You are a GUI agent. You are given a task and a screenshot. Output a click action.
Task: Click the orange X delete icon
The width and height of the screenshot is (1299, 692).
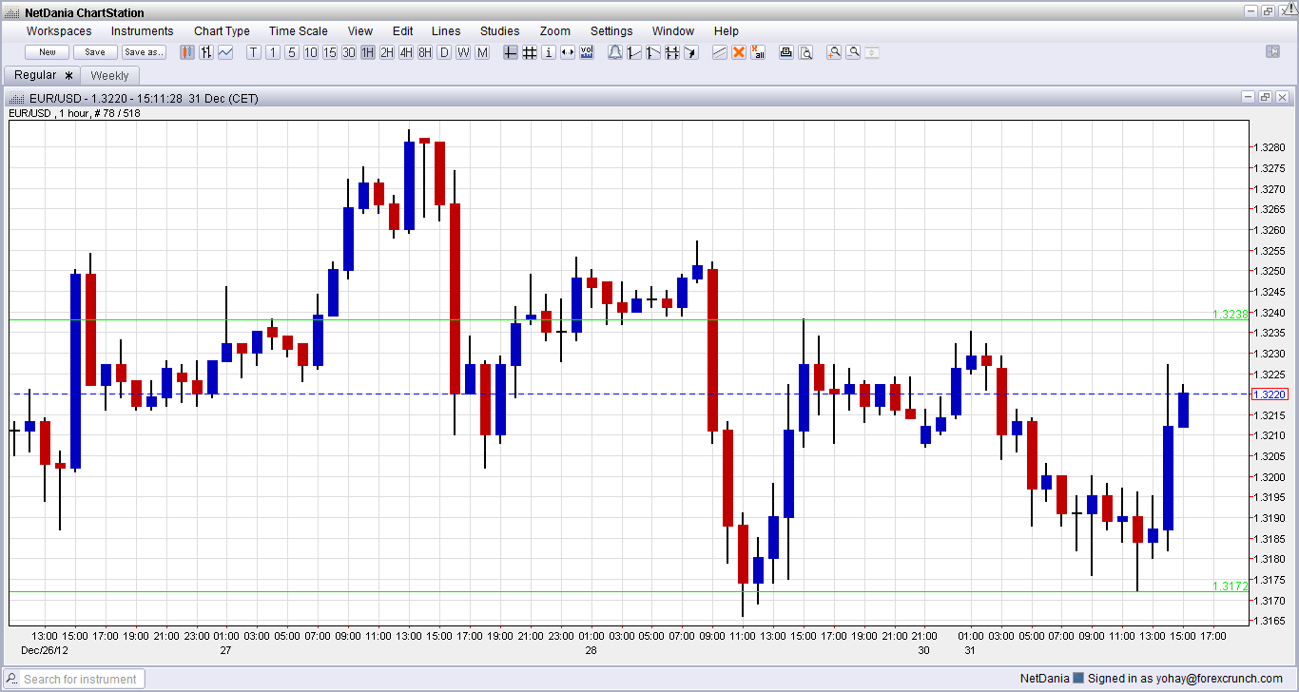click(738, 52)
